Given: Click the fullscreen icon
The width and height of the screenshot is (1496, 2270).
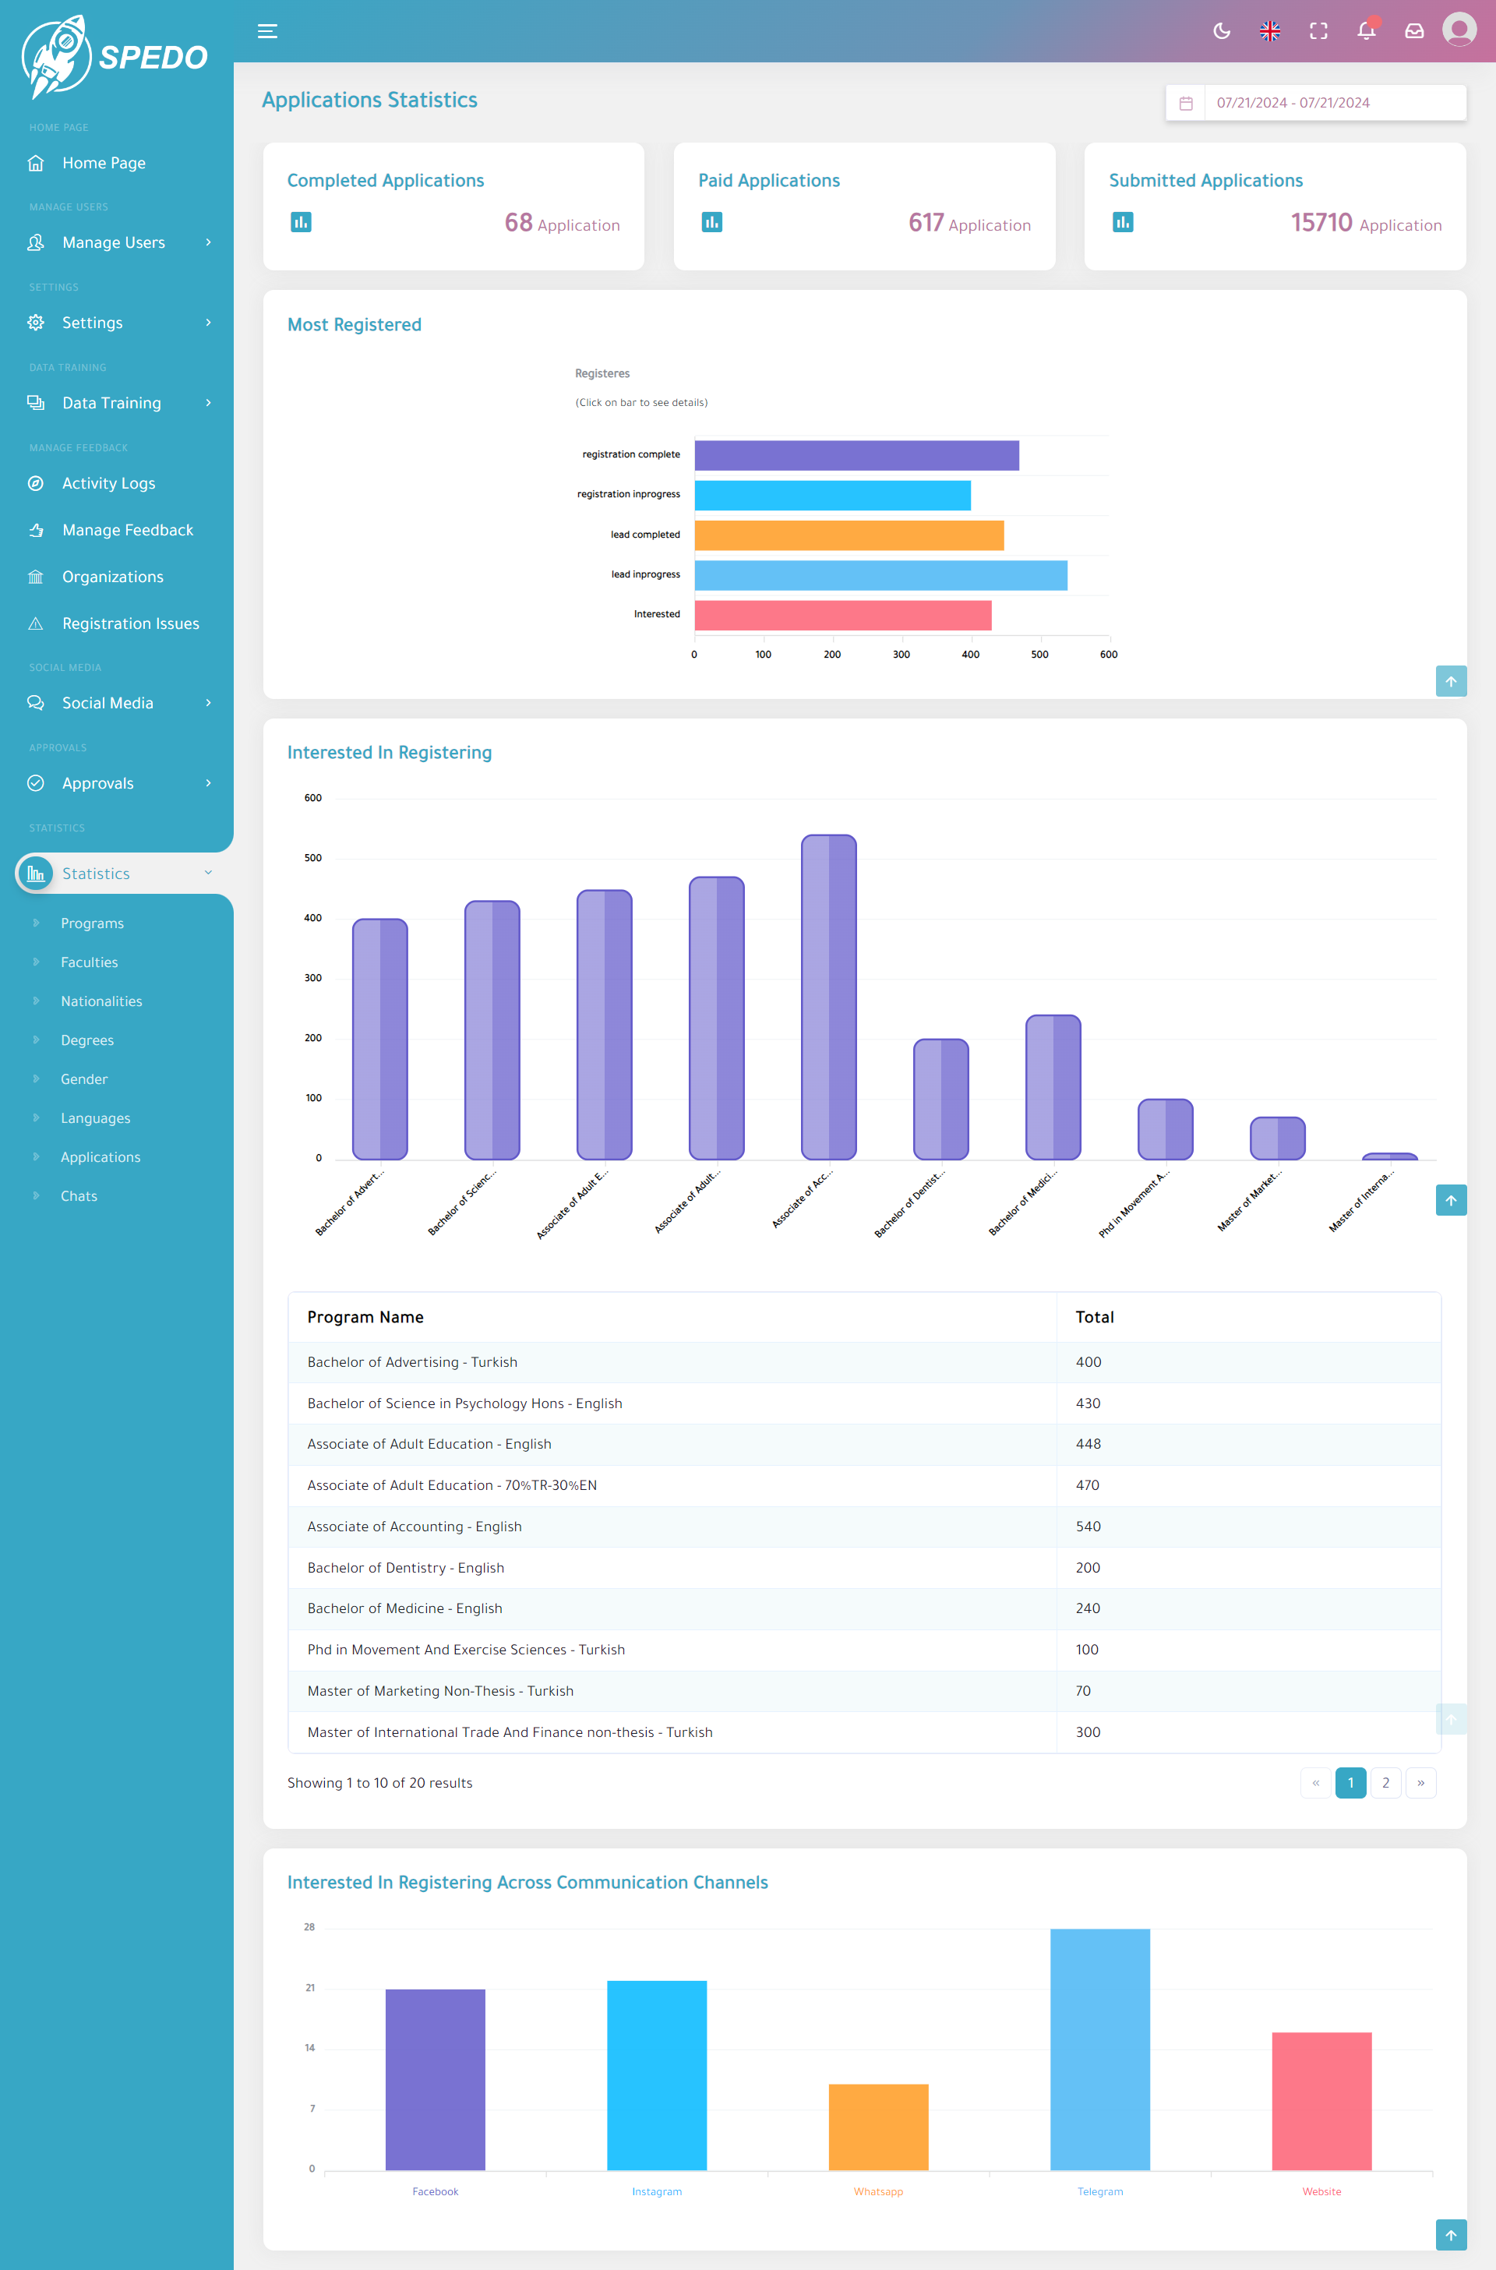Looking at the screenshot, I should pyautogui.click(x=1318, y=31).
